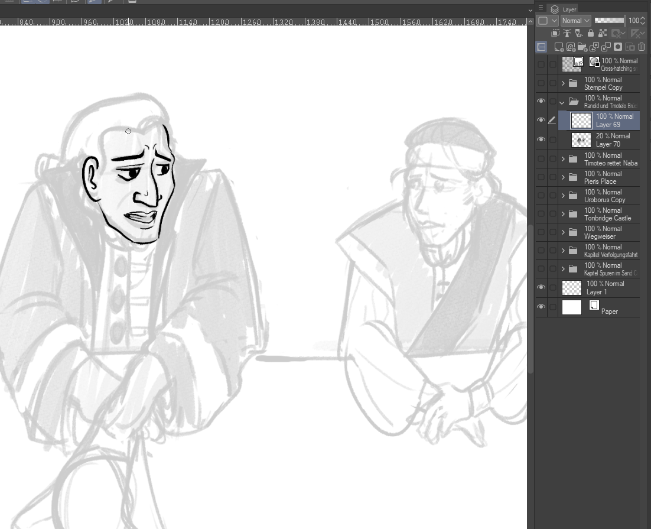Open the Layer palette hamburger menu
The width and height of the screenshot is (651, 529).
pyautogui.click(x=541, y=8)
